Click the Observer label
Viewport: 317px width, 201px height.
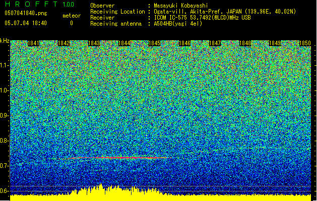102,6
